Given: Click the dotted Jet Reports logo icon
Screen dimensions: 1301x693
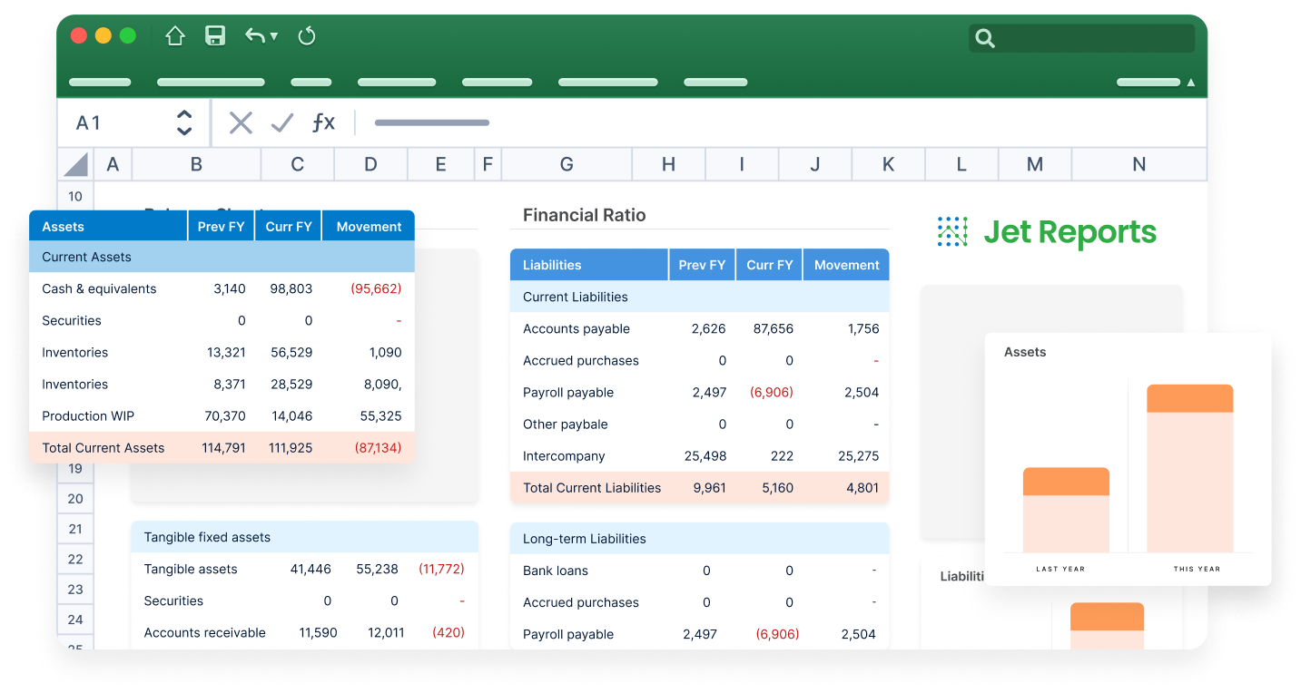Looking at the screenshot, I should click(x=951, y=232).
